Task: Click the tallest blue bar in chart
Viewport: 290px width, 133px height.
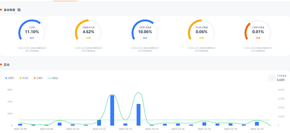Action: [112, 110]
